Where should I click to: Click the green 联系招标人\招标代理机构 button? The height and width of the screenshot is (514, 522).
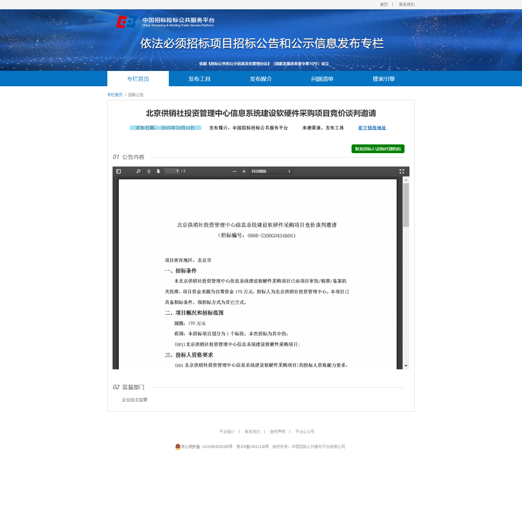pyautogui.click(x=378, y=149)
